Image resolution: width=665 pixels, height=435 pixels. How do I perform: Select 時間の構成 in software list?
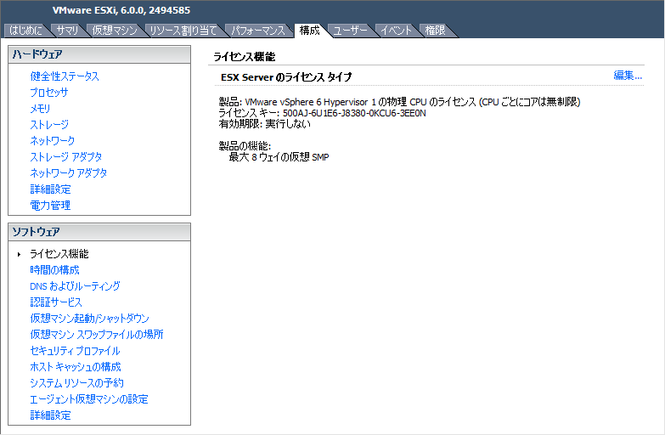(x=54, y=270)
